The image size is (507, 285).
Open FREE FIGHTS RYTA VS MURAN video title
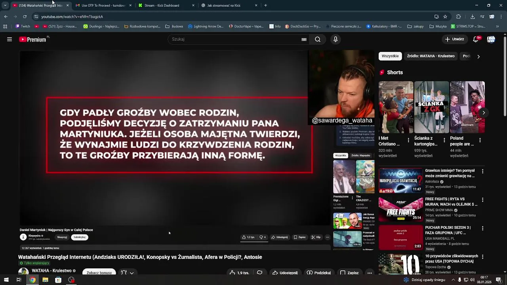pos(451,202)
